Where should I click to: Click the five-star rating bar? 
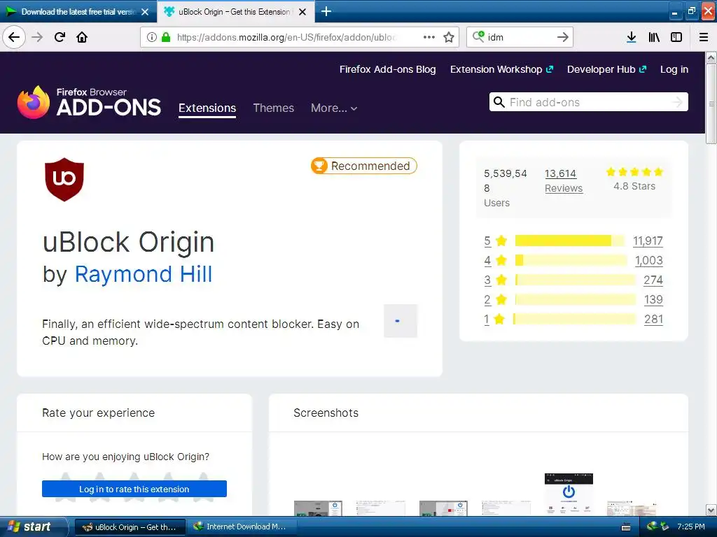coord(570,241)
